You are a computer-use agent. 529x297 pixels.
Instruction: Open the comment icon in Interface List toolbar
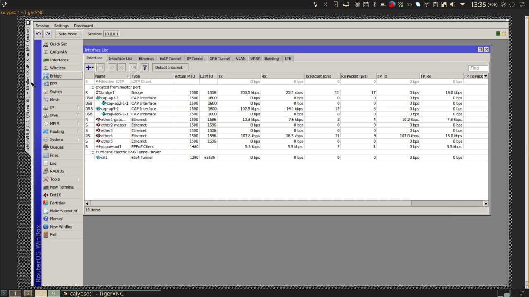click(133, 67)
